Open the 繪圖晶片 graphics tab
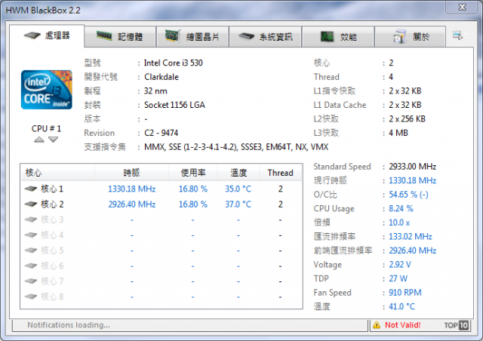The height and width of the screenshot is (341, 483). 192,37
